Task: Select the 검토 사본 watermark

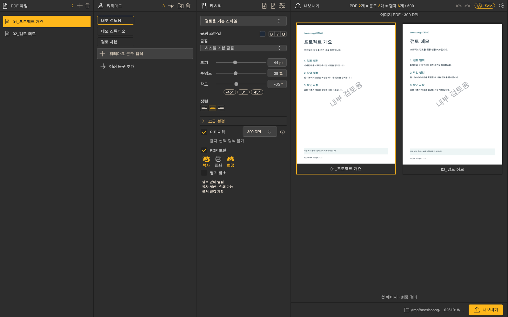Action: coord(116,42)
